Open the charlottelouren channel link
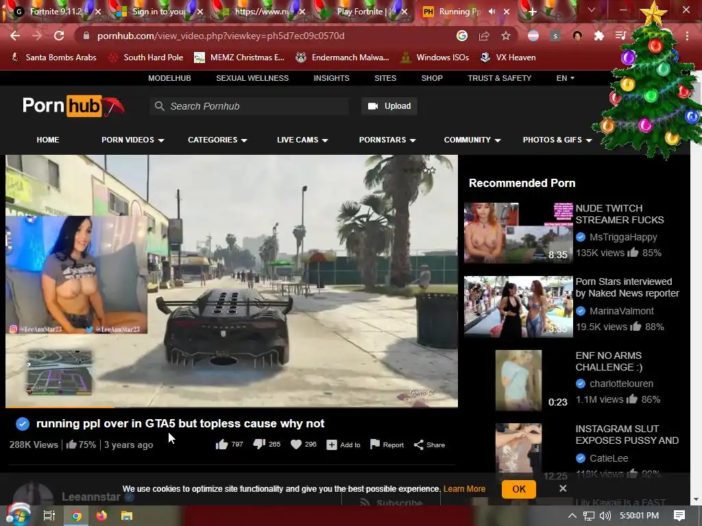The height and width of the screenshot is (526, 702). (621, 384)
